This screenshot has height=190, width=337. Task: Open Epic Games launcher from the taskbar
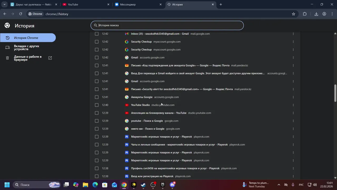(163, 185)
